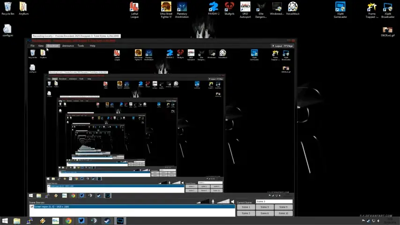Open the Skullgirls desktop icon
This screenshot has height=225, width=400.
[x=230, y=8]
